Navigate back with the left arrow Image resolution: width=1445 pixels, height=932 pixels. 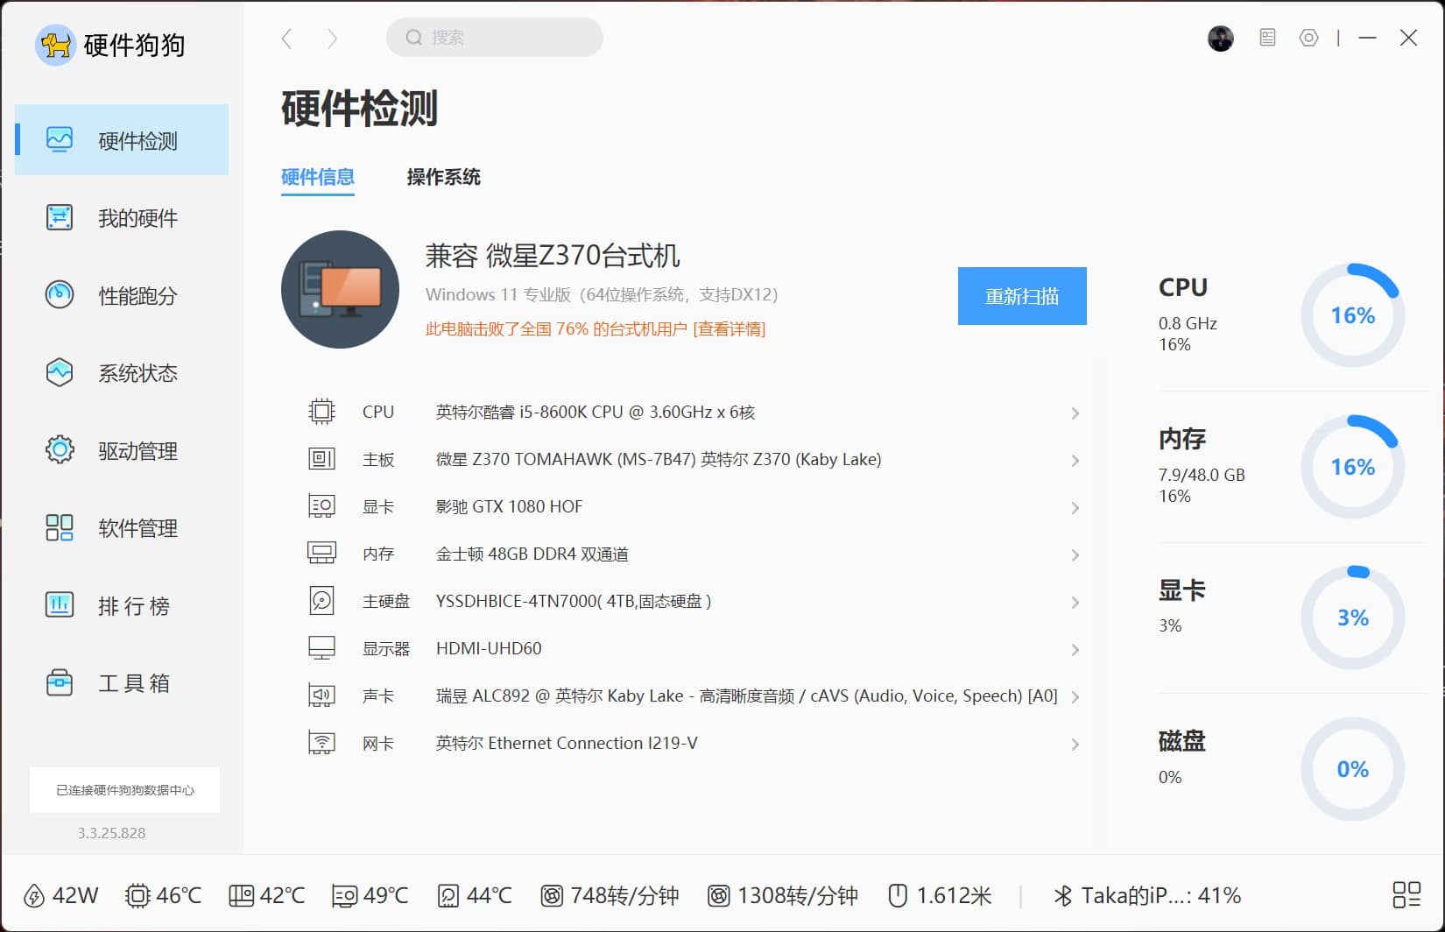pyautogui.click(x=286, y=38)
